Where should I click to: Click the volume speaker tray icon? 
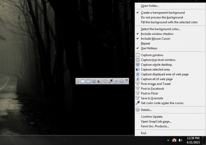(180, 140)
